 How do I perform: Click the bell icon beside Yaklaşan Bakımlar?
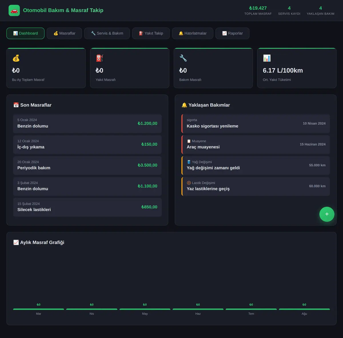point(184,105)
